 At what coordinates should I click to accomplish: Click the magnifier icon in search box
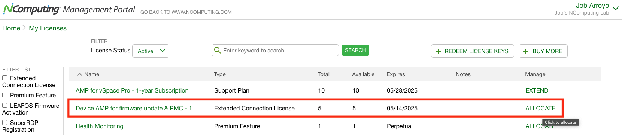coord(217,50)
